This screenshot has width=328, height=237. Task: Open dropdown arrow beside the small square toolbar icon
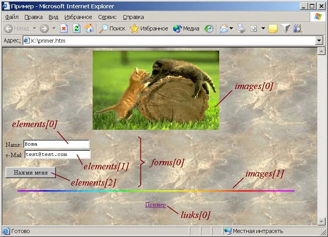(263, 28)
